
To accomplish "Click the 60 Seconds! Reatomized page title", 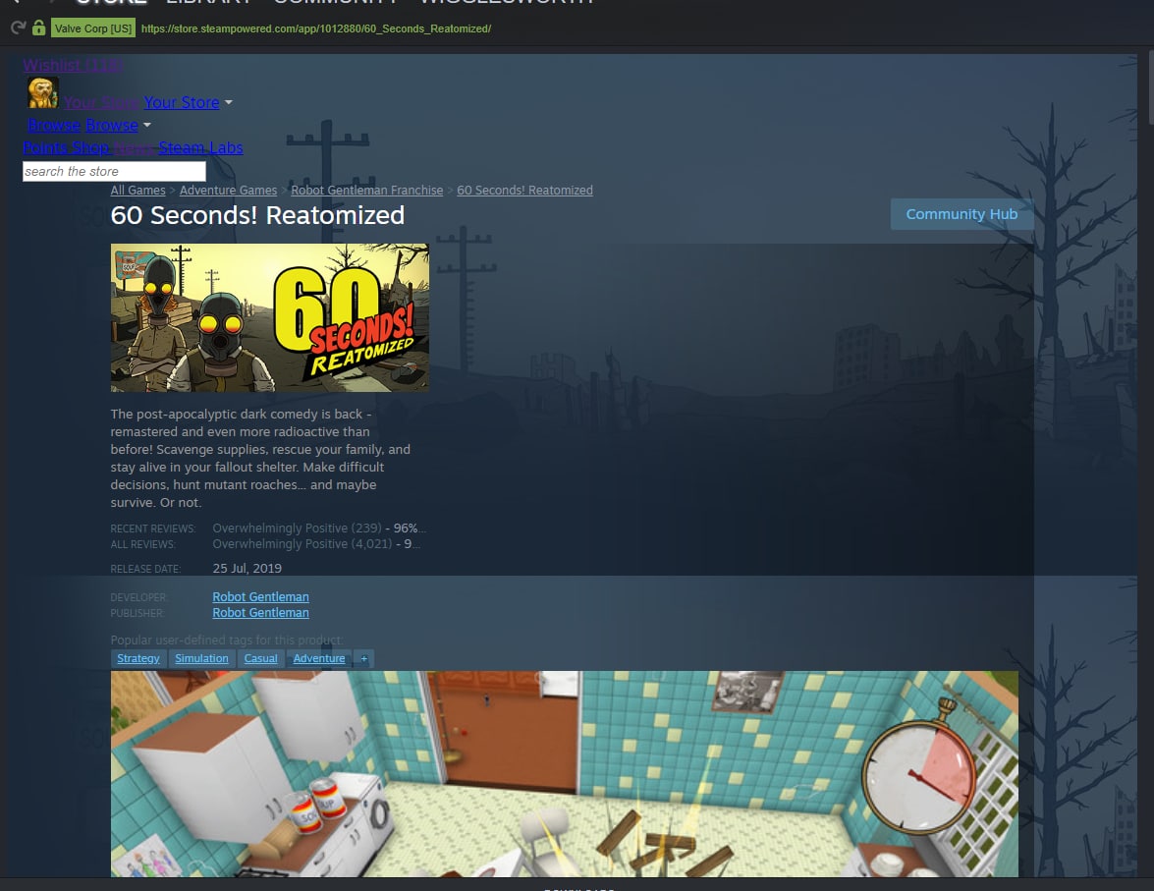I will point(257,215).
